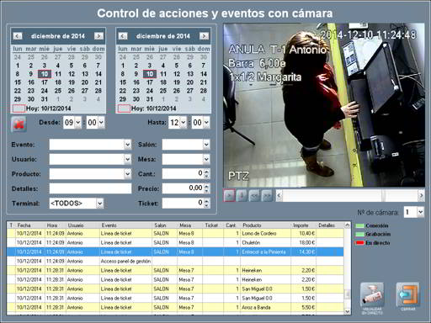
Task: Expand the Mesa dropdown
Action: pyautogui.click(x=206, y=159)
